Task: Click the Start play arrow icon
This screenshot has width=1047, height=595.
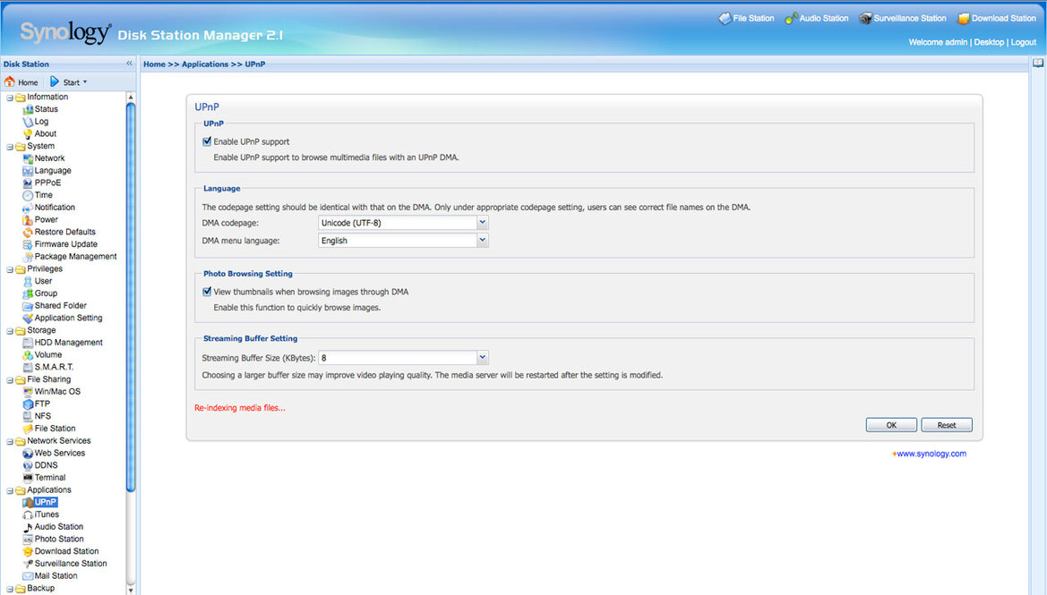Action: pyautogui.click(x=54, y=82)
